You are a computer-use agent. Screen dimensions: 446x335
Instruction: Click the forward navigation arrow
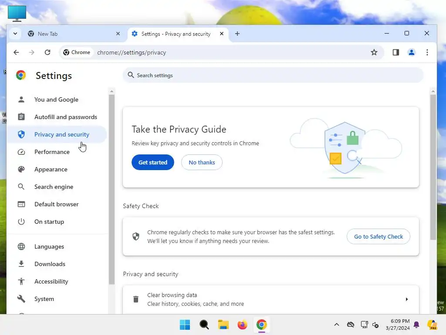pyautogui.click(x=31, y=52)
